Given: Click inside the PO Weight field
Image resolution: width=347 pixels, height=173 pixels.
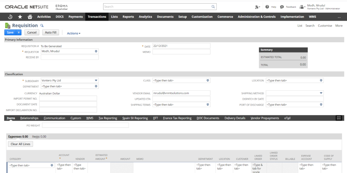Looking at the screenshot, I should coord(85,125).
